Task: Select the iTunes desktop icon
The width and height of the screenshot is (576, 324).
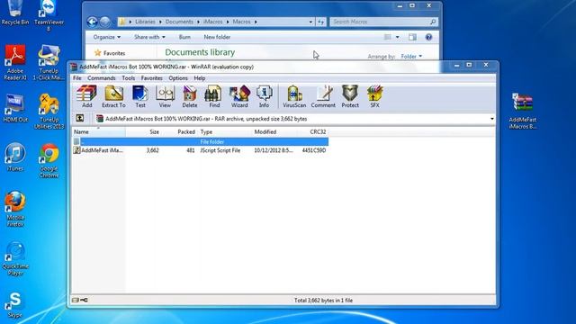Action: pos(15,157)
